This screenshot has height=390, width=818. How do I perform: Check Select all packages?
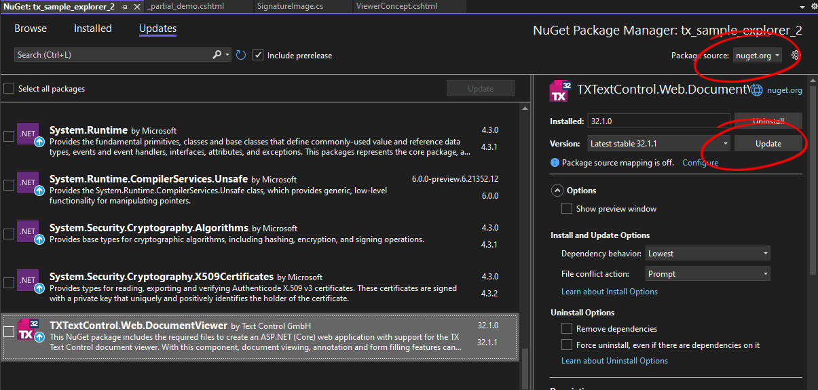point(9,88)
